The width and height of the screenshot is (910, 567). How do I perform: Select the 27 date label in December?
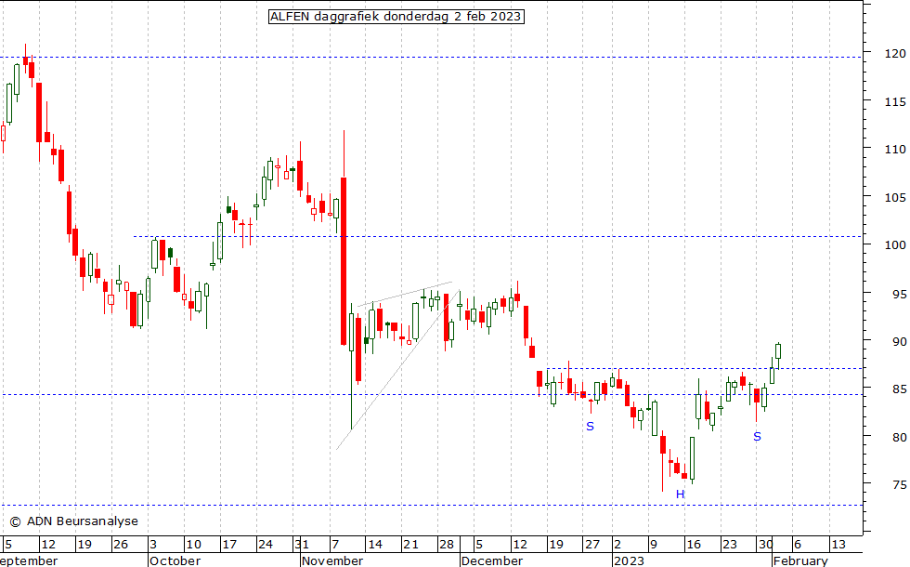(592, 545)
